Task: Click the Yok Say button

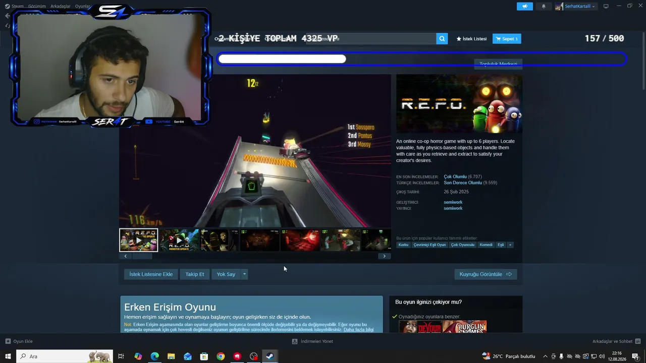Action: pos(226,274)
